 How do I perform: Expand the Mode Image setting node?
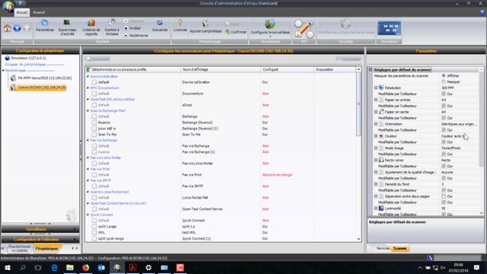376,148
